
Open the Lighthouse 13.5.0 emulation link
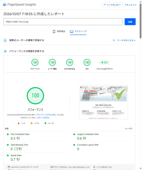pyautogui.click(x=72, y=167)
